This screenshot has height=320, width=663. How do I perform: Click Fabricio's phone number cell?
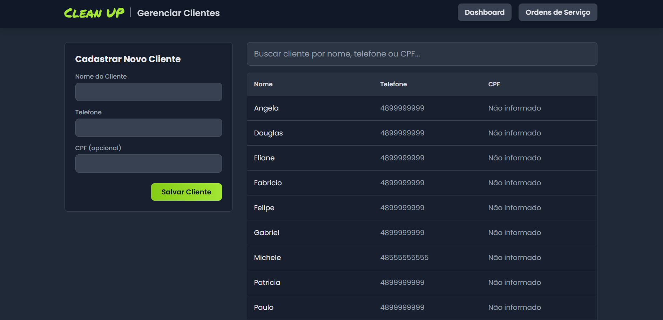pos(402,183)
